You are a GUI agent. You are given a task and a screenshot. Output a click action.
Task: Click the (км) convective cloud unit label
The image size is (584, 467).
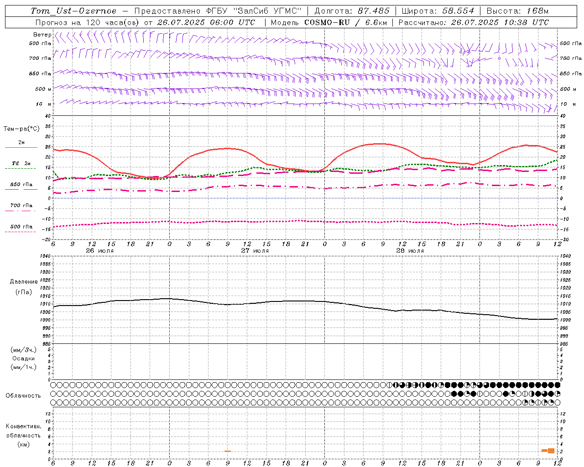23,444
